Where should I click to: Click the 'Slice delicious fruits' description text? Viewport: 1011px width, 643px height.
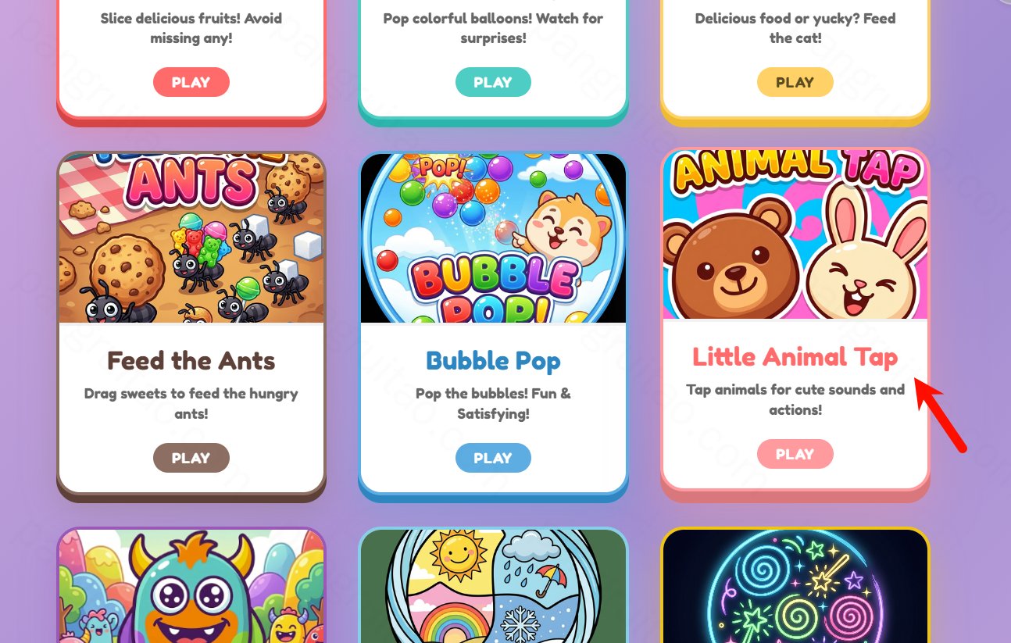191,27
